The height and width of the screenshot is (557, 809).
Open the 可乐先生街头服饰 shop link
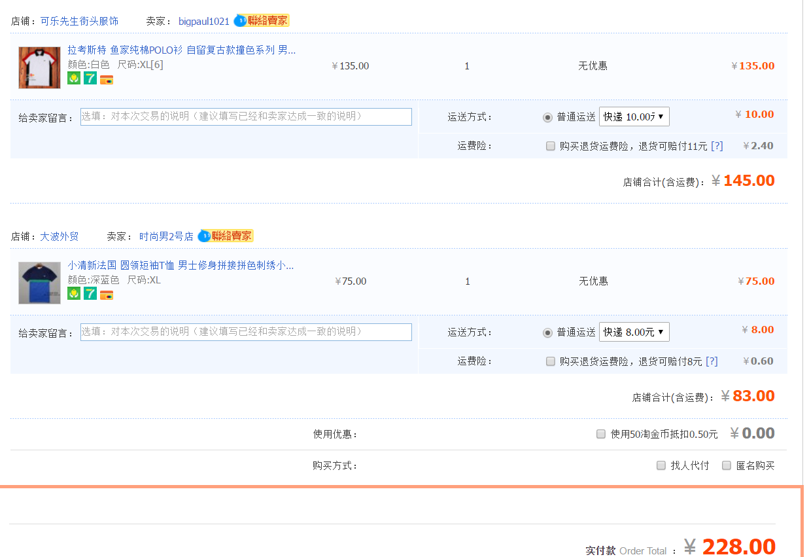[x=79, y=21]
